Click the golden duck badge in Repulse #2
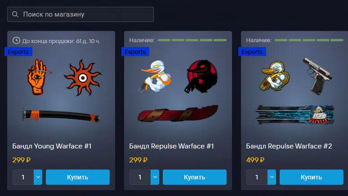The image size is (348, 196). 275,76
